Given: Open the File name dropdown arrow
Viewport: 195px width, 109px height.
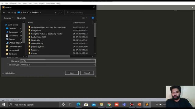Looking at the screenshot, I should [x=94, y=61].
